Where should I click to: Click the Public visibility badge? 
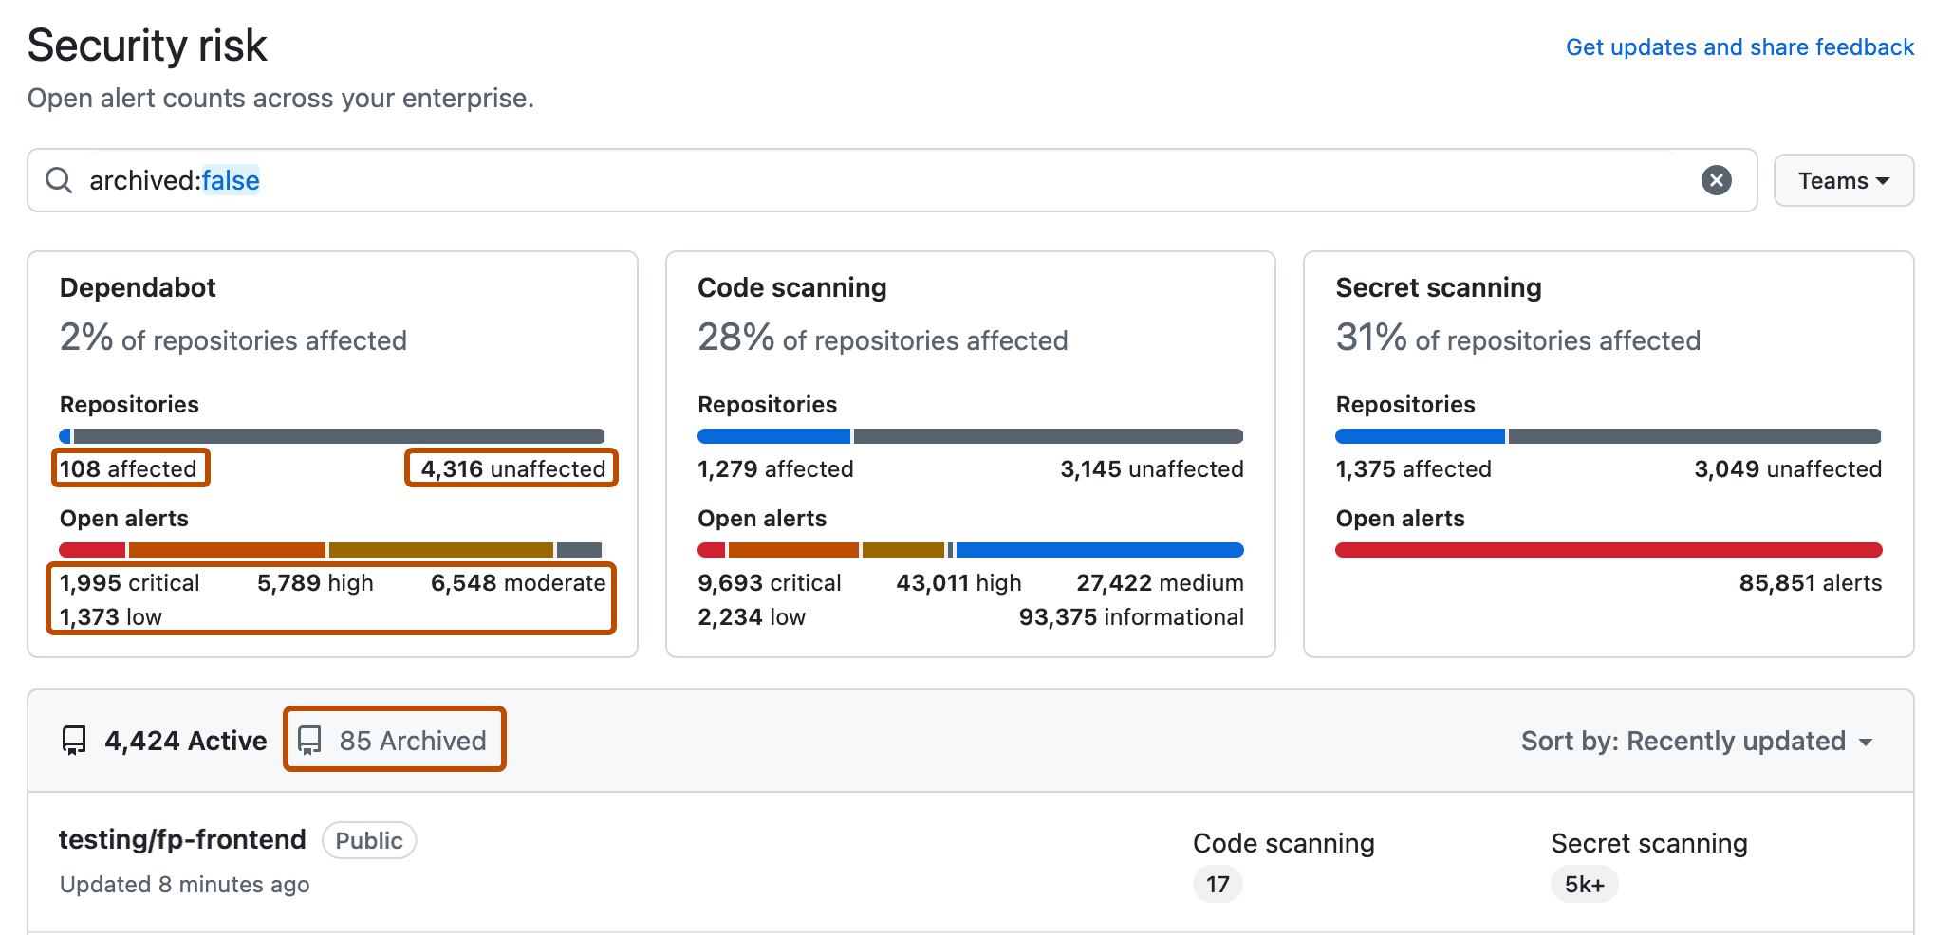click(369, 840)
